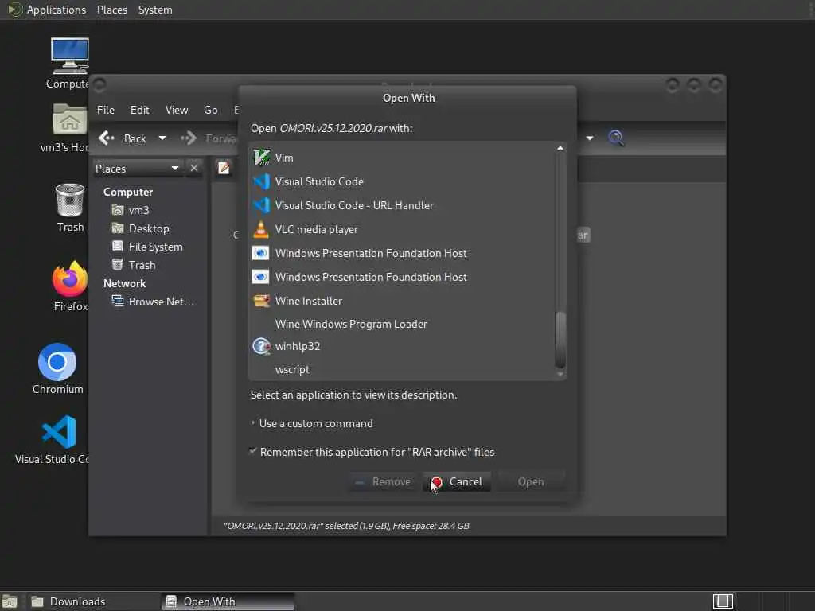
Task: Click Computer heading in sidebar
Action: pos(128,192)
